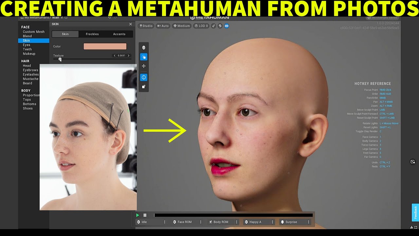
Task: Toggle the Face ROM animation
Action: click(184, 222)
